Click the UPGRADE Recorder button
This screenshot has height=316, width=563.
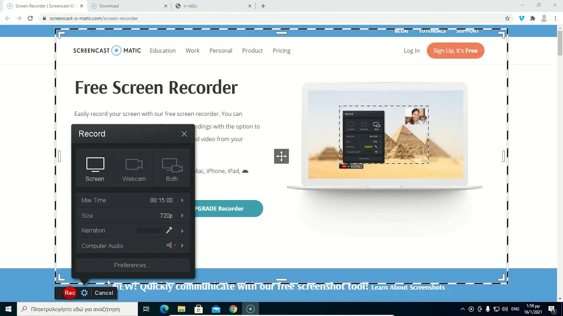[x=228, y=208]
